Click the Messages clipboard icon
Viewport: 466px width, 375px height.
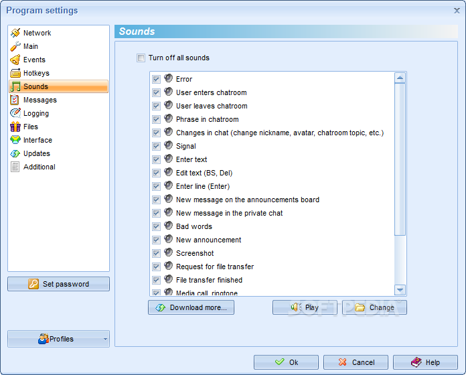pos(15,100)
